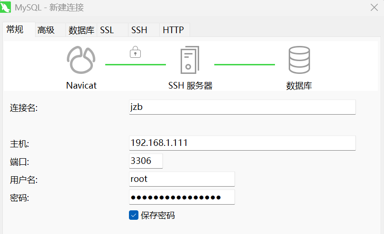Toggle the 保存密码 checkbox
Screen dimensions: 384x234
click(134, 215)
